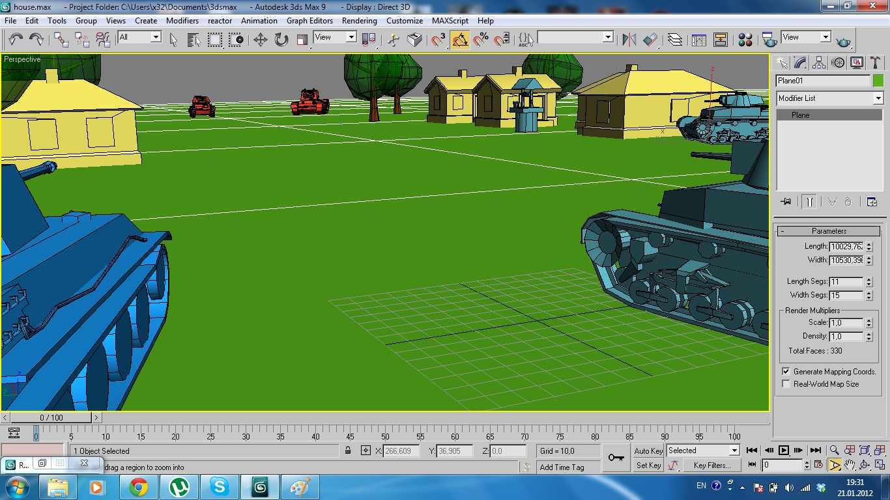Open the Layer Manager
Screen dimensions: 890x500
click(675, 40)
